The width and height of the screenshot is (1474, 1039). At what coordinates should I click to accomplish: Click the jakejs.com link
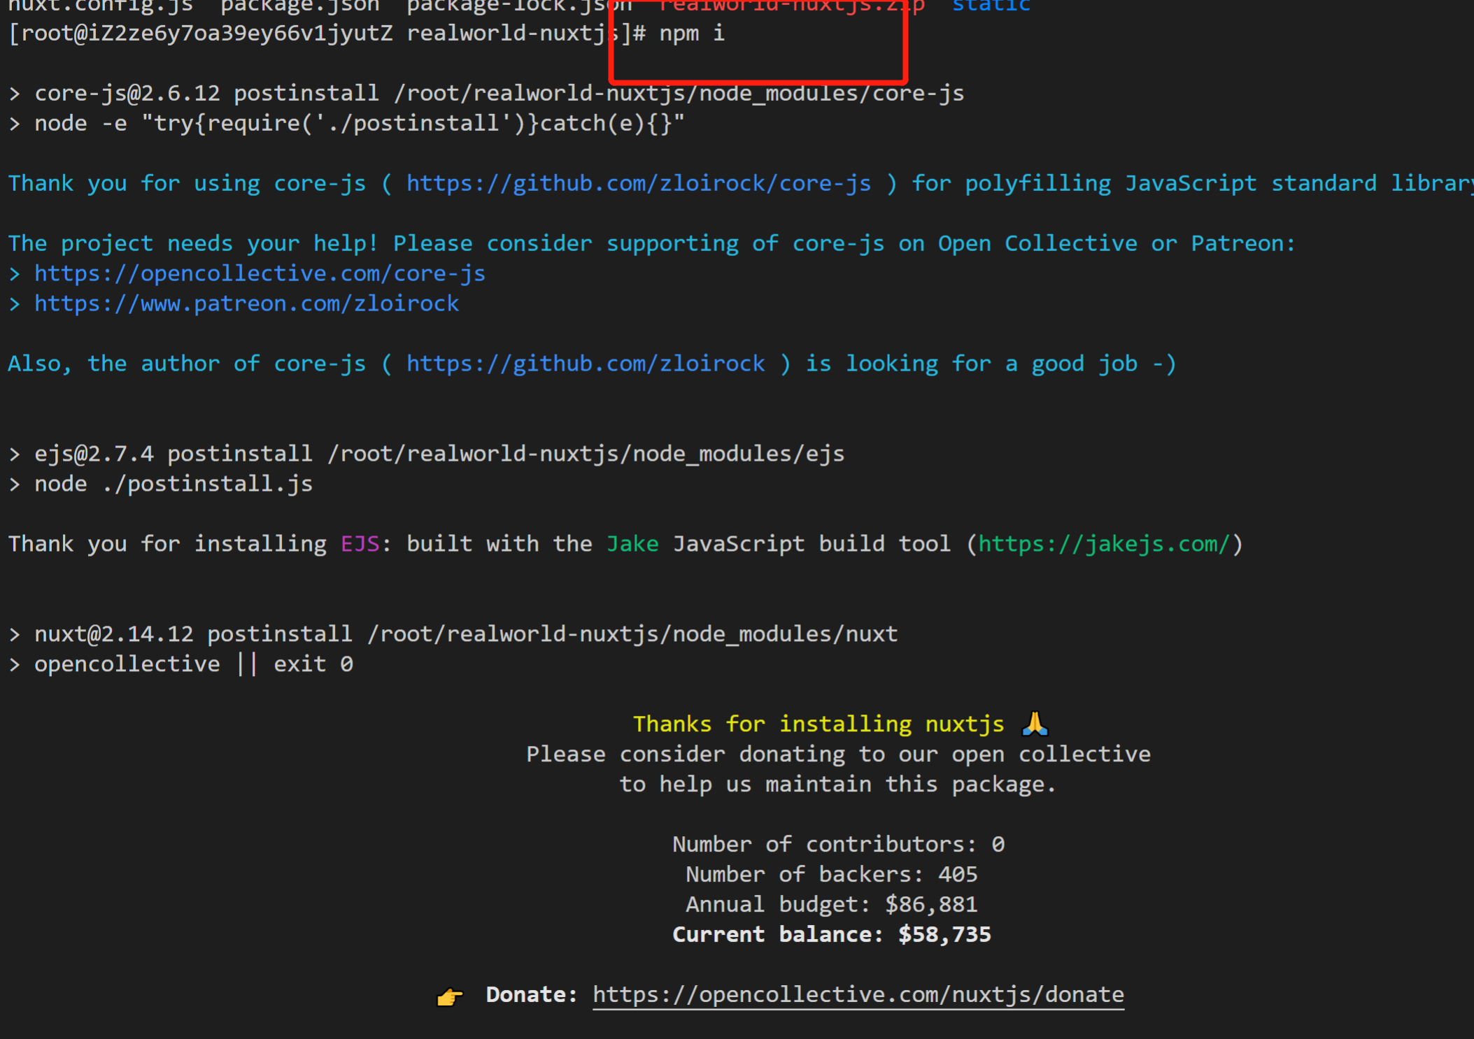1103,544
